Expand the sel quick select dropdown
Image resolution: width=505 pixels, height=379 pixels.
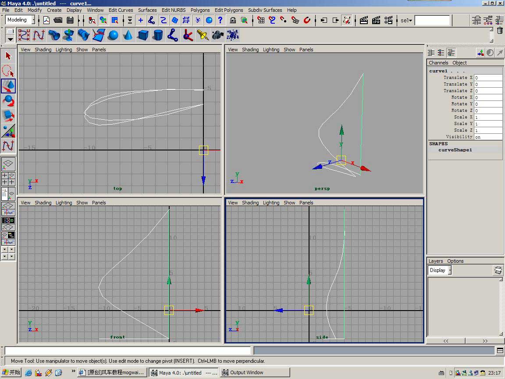(406, 20)
